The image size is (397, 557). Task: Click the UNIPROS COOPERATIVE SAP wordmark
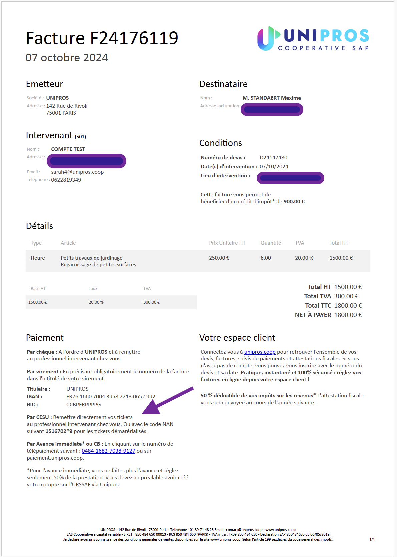tap(324, 39)
